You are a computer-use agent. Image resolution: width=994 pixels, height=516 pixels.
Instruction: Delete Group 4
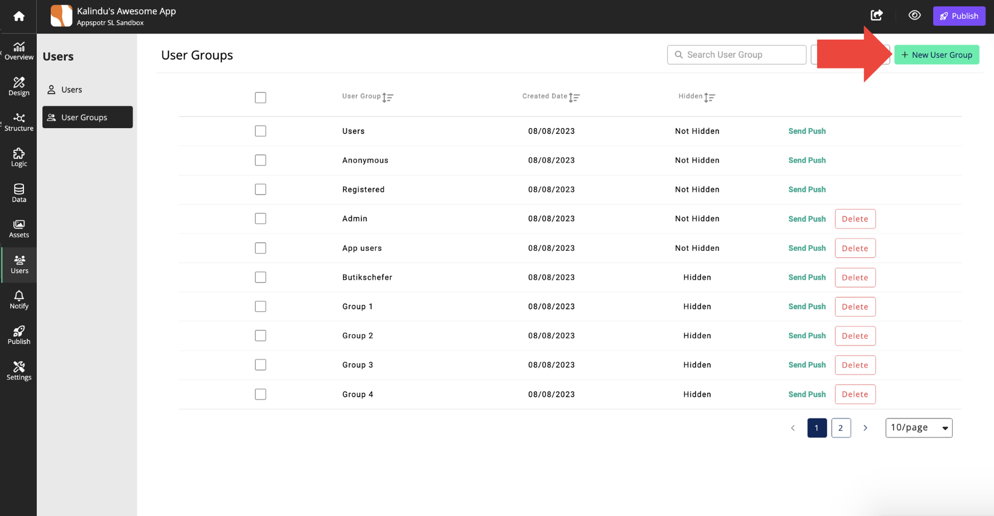pos(855,395)
